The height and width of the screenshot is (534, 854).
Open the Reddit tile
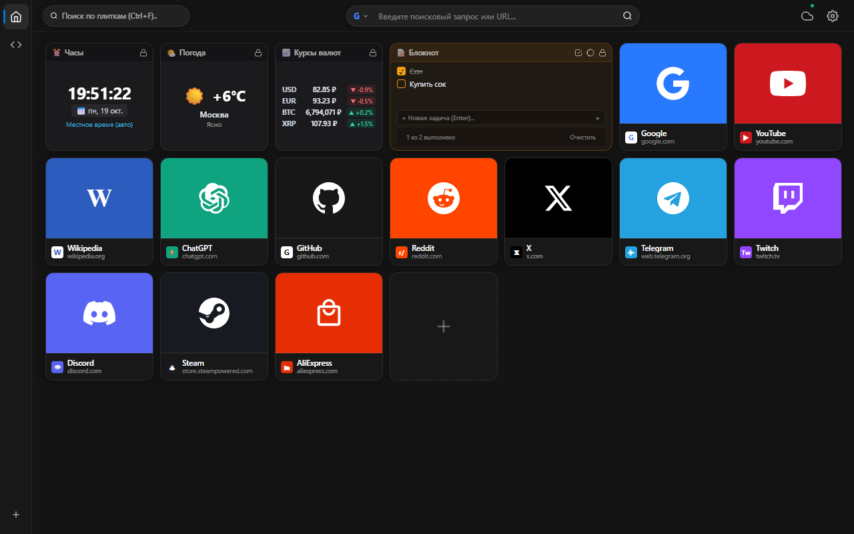pyautogui.click(x=444, y=212)
